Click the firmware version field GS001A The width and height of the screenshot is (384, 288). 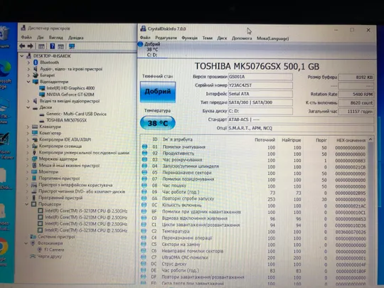(x=260, y=77)
